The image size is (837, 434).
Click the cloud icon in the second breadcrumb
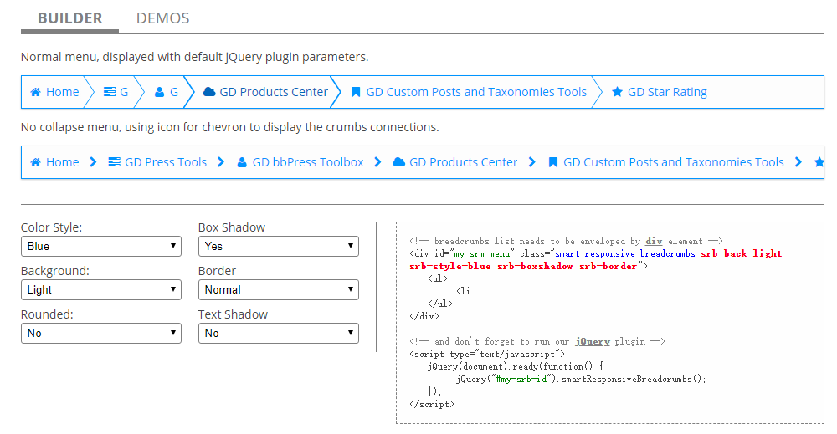click(x=398, y=161)
